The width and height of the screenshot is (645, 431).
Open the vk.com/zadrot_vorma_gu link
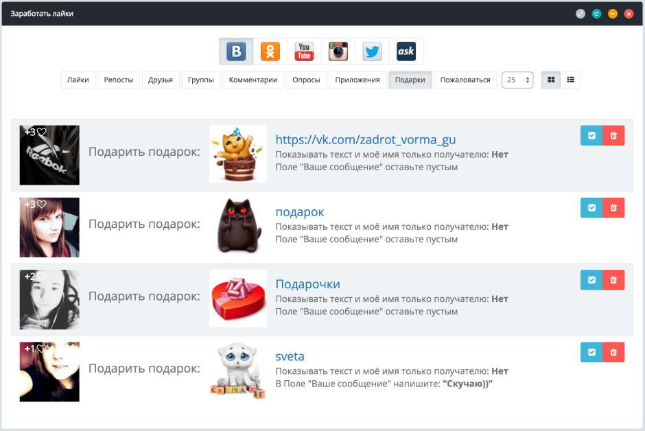(366, 140)
